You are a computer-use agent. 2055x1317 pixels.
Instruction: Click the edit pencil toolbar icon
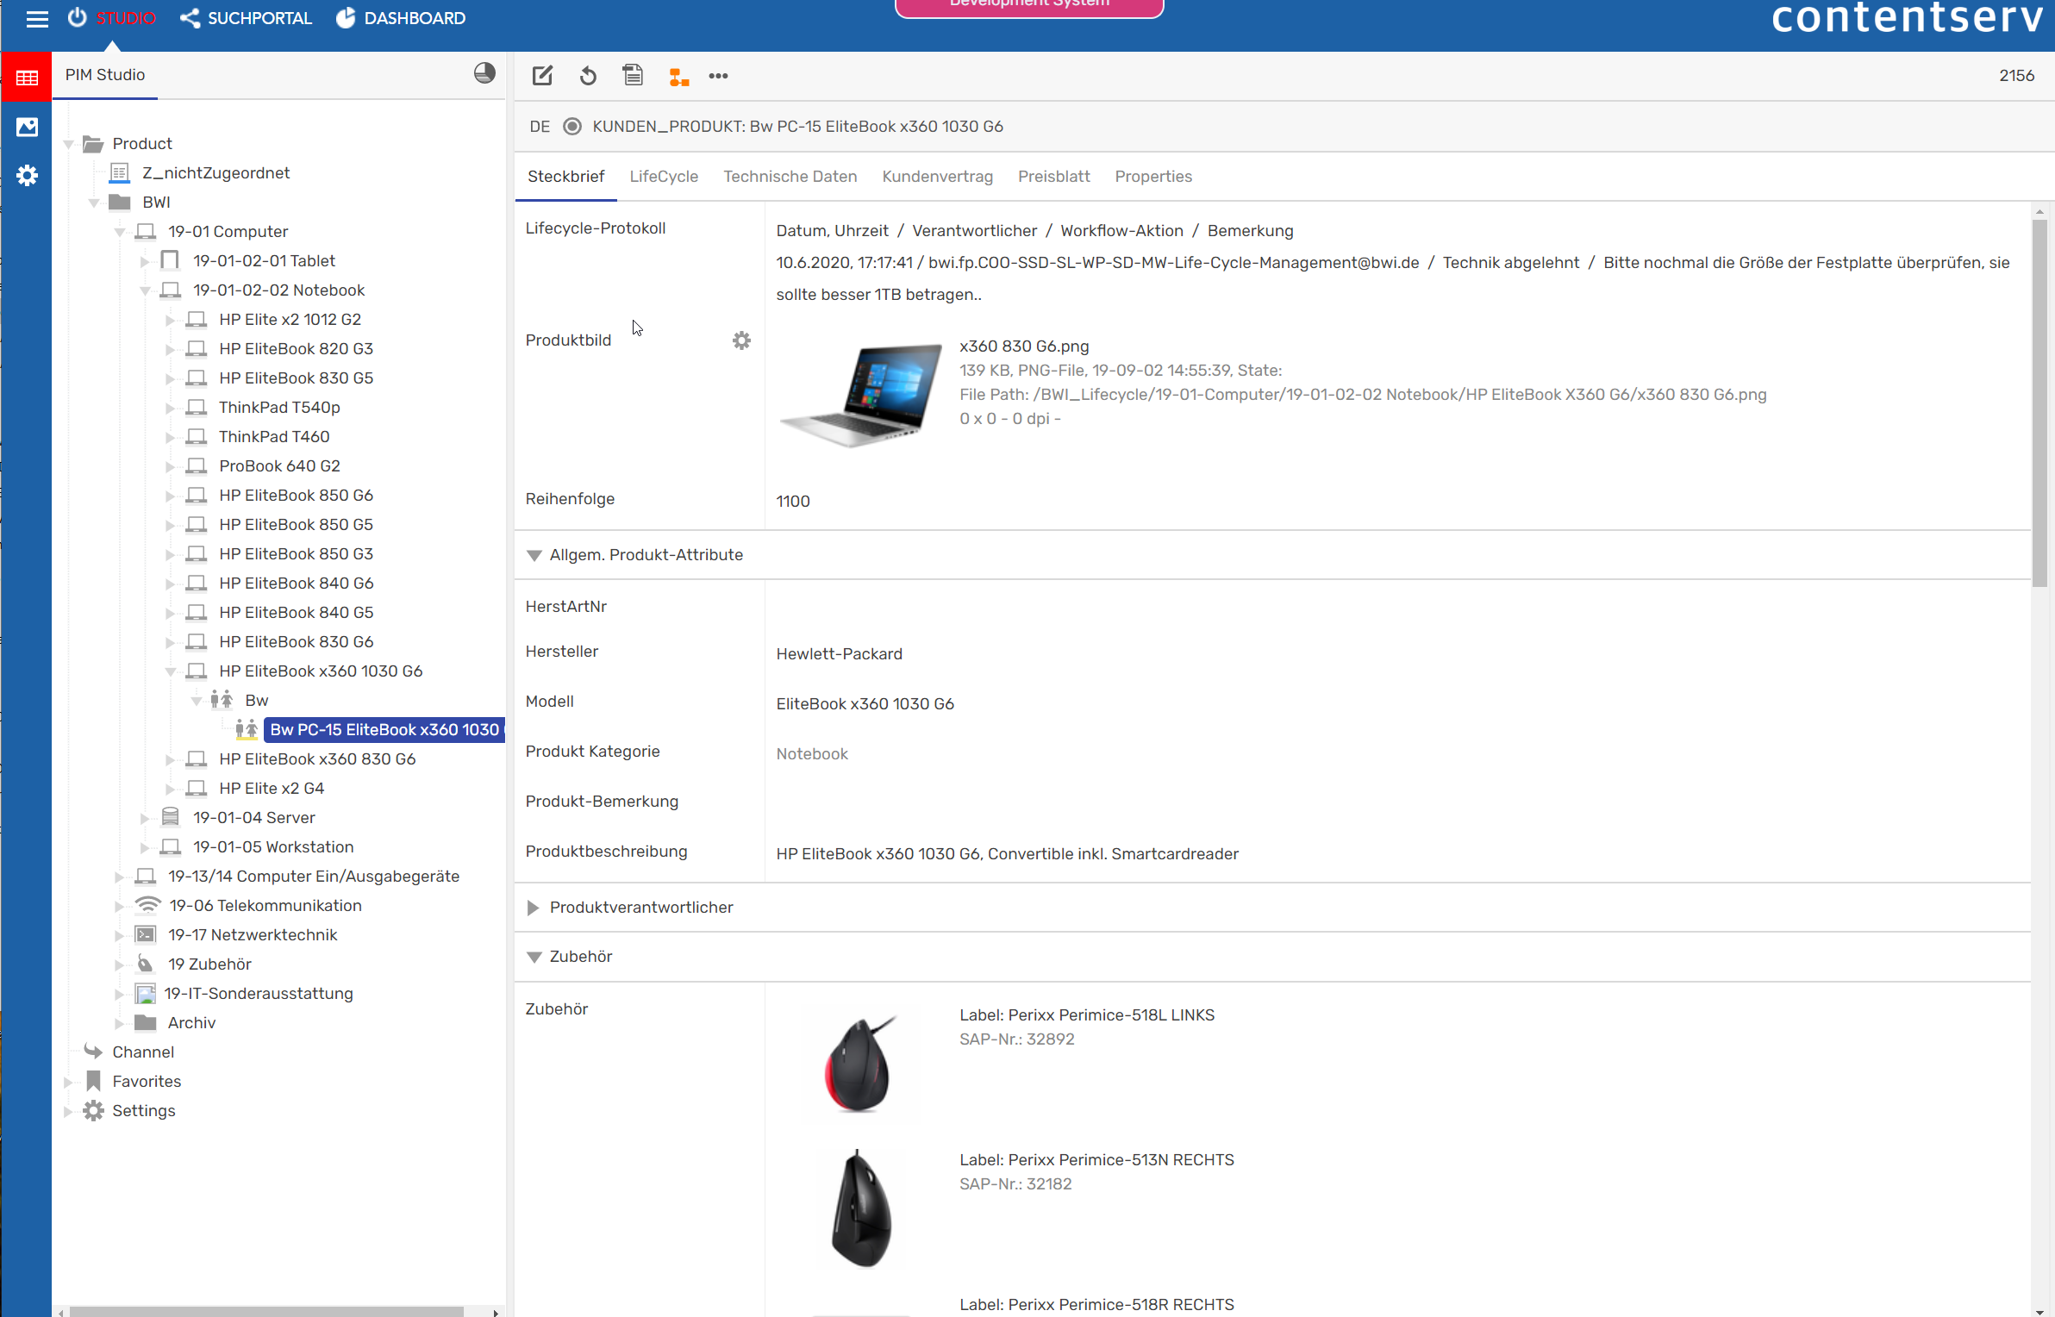click(542, 76)
